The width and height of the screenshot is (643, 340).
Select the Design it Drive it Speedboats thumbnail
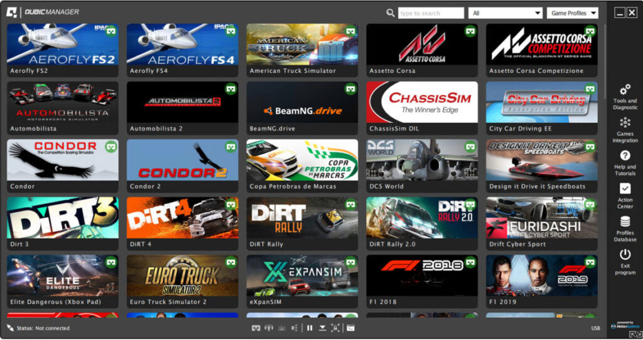[542, 160]
